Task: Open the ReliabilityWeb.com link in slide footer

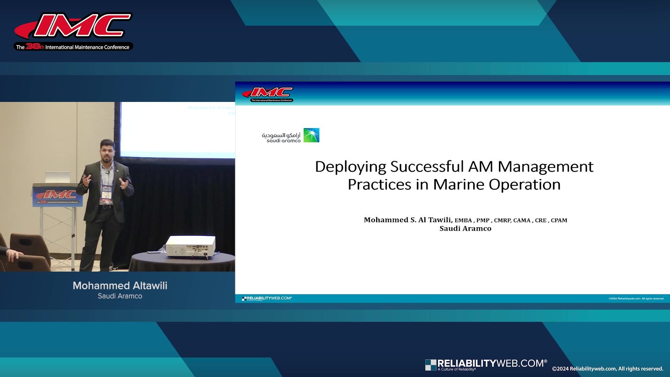Action: [x=269, y=298]
